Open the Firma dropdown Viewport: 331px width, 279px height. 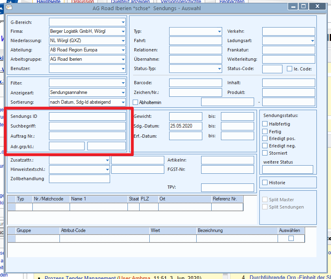(x=123, y=32)
